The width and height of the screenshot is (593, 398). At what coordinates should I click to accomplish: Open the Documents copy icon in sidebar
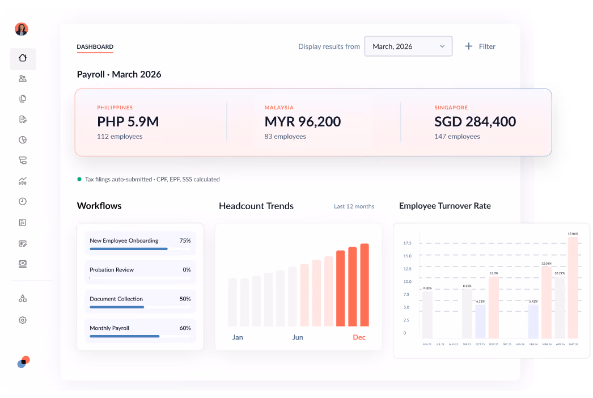23,99
